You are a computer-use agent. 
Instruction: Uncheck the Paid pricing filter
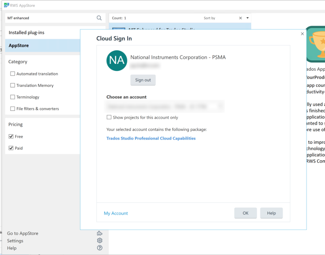[11, 148]
